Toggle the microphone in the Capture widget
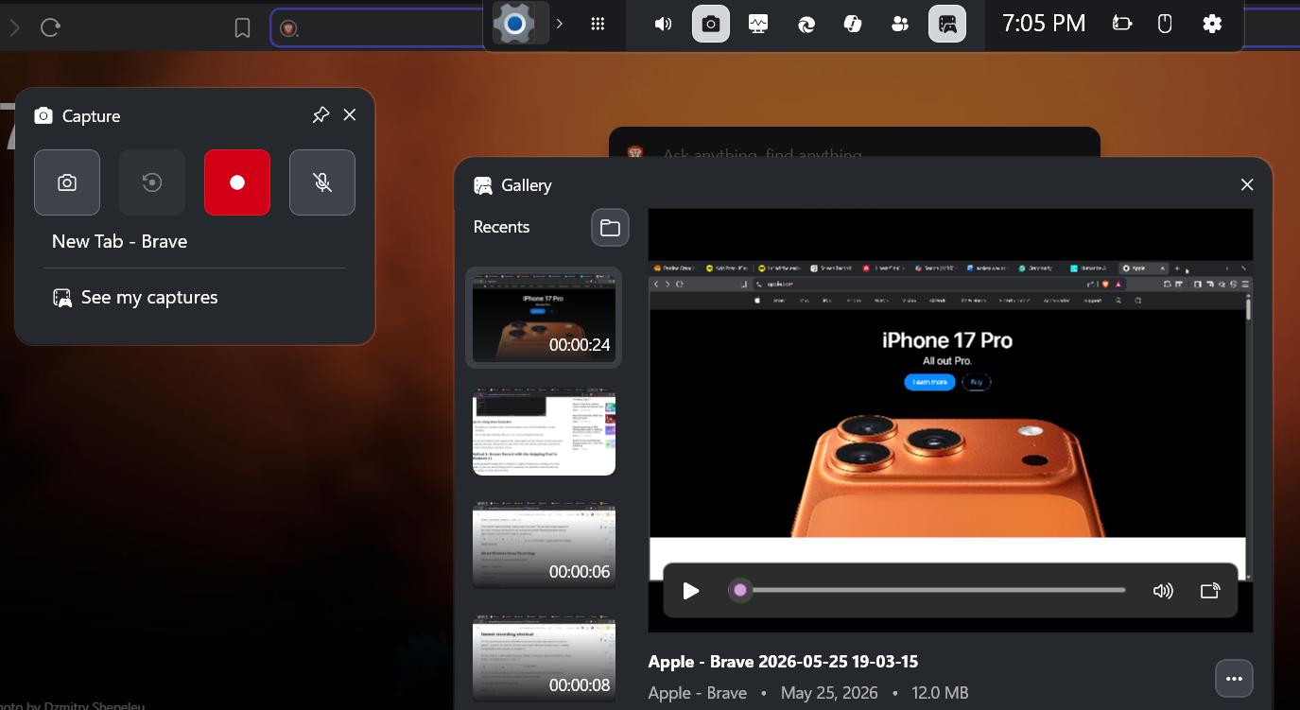1300x710 pixels. [322, 182]
